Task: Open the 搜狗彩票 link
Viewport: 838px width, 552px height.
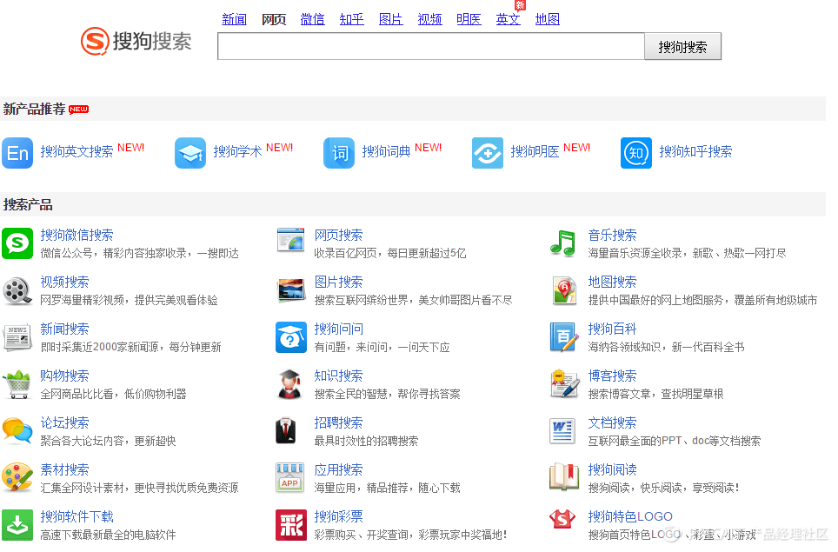Action: [x=338, y=516]
